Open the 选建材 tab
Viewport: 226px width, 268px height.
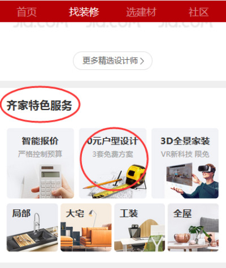click(141, 12)
